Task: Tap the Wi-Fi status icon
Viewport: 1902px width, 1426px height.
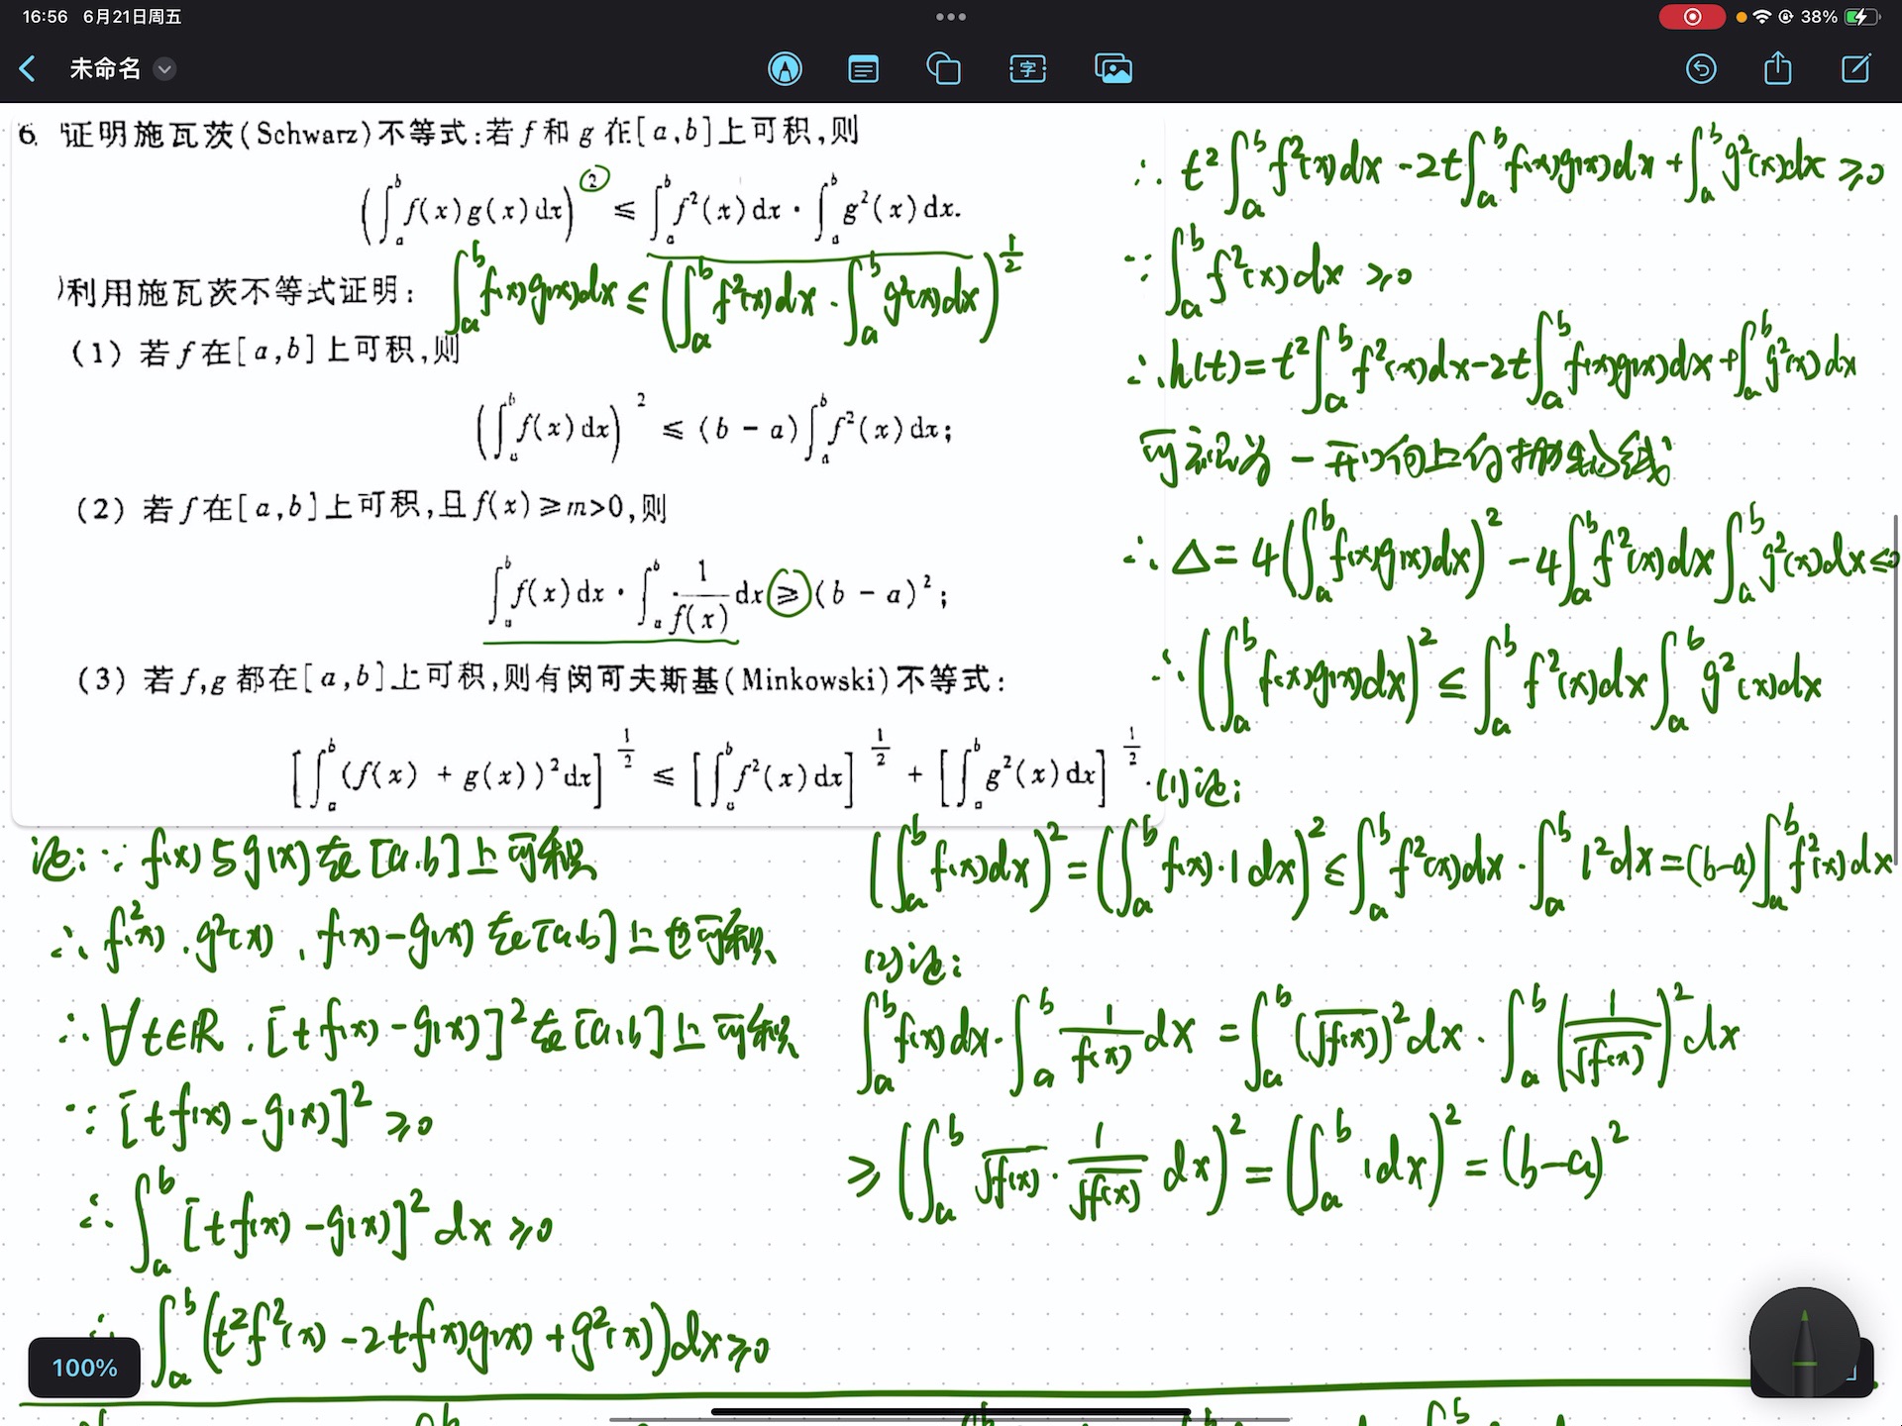Action: tap(1761, 17)
